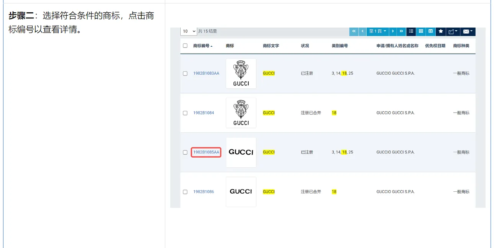Viewport: 494px width, 248px height.
Task: Go to the next results page
Action: 393,31
